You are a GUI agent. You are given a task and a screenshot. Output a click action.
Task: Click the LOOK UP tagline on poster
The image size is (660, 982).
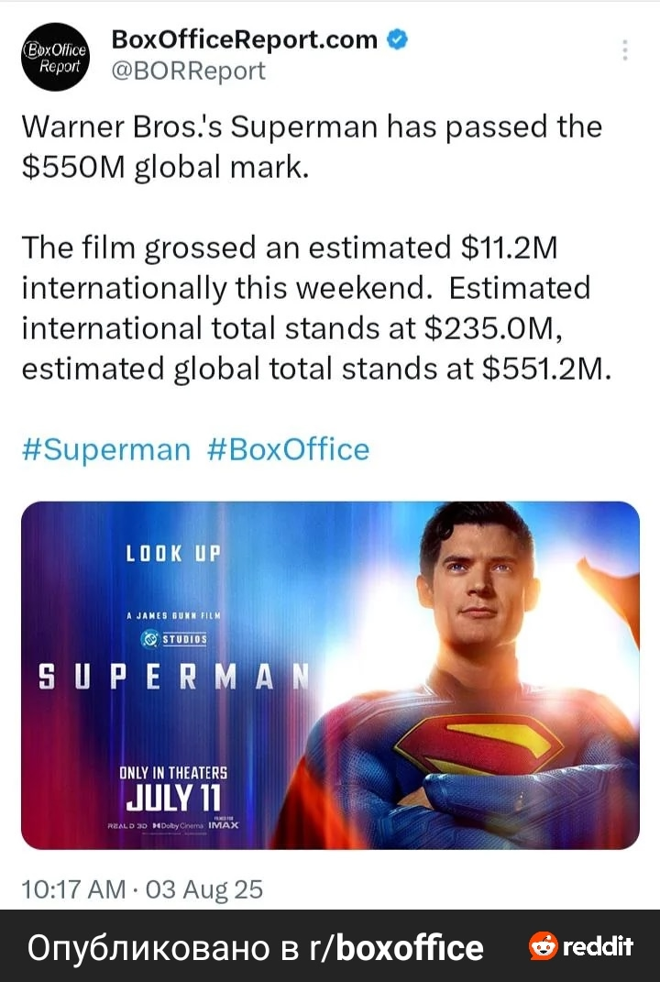[174, 554]
